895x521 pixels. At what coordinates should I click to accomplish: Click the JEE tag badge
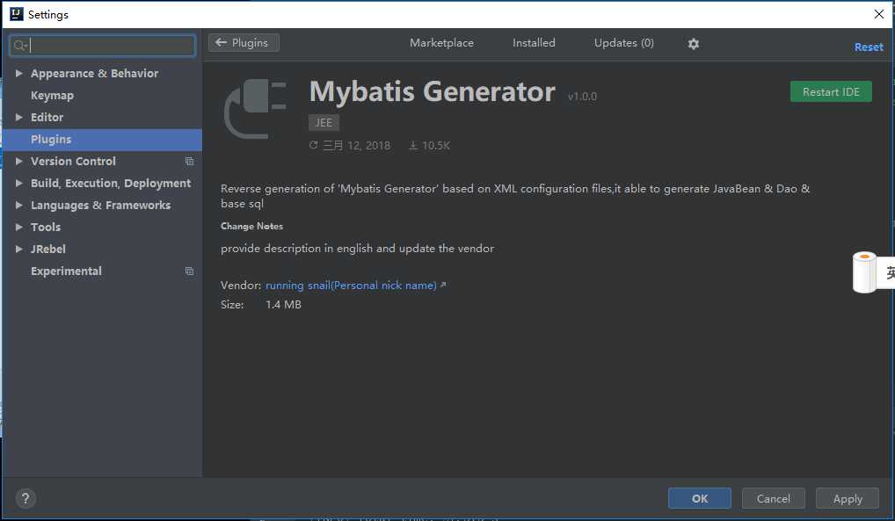(x=324, y=123)
